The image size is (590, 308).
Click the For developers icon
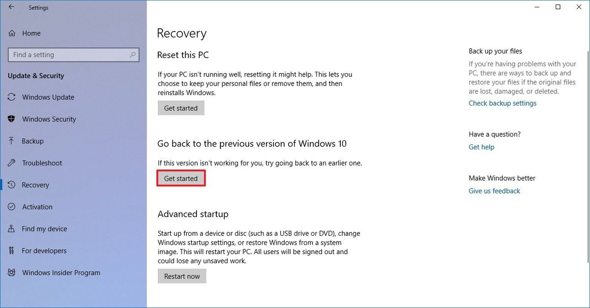[x=11, y=251]
